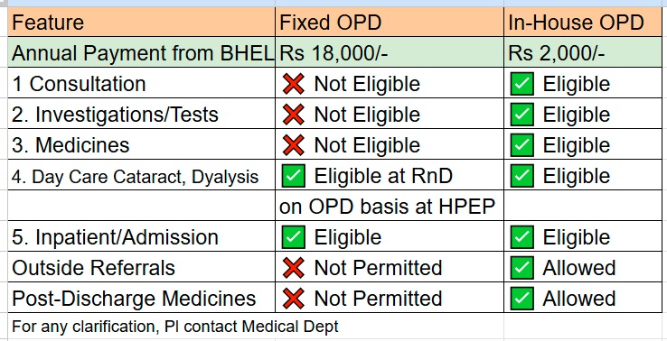The height and width of the screenshot is (341, 667).
Task: Click green checkbox beside Allowed in Outside Referrals
Action: [x=522, y=268]
